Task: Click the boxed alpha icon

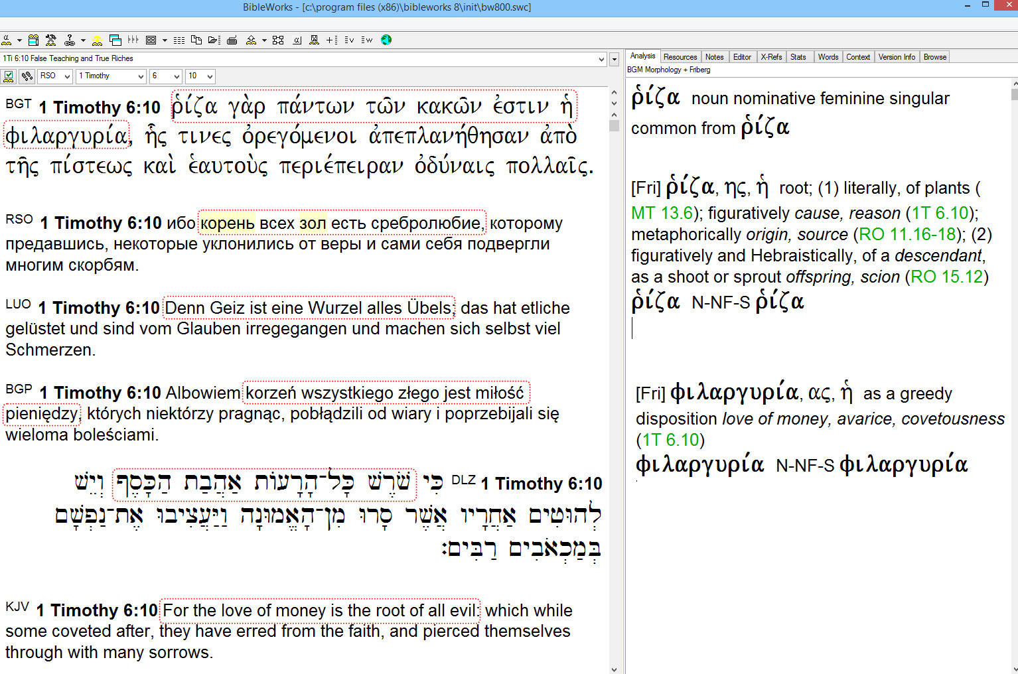Action: pos(297,40)
